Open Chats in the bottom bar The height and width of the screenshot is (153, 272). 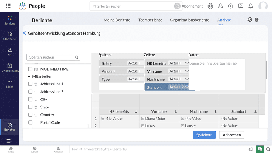tap(11, 150)
